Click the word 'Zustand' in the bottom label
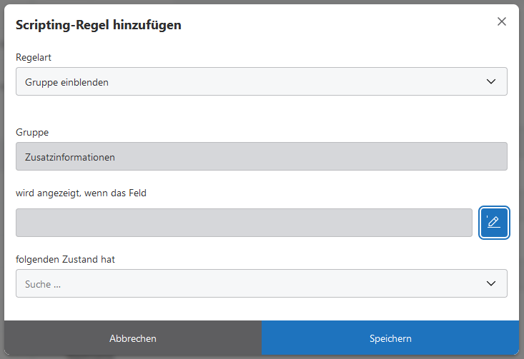The image size is (524, 359). coord(79,259)
